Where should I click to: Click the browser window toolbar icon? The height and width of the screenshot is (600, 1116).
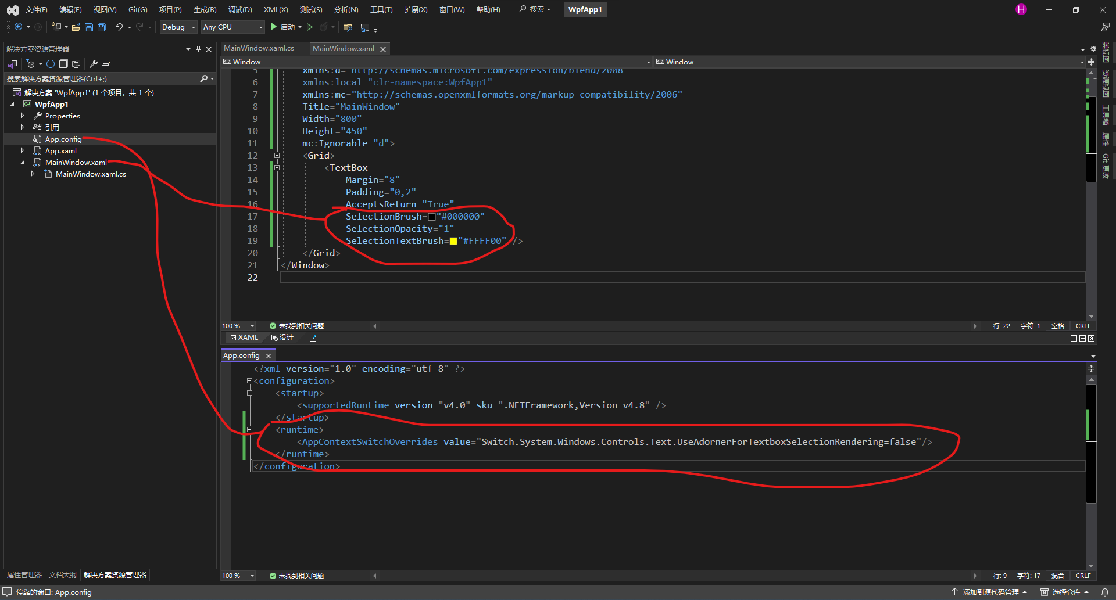pos(365,27)
